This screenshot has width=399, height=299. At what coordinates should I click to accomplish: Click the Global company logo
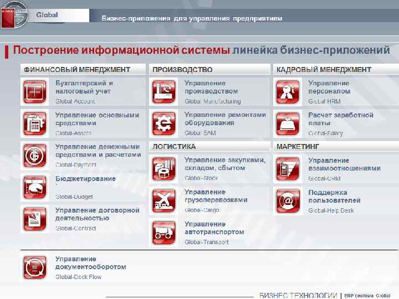pyautogui.click(x=14, y=16)
